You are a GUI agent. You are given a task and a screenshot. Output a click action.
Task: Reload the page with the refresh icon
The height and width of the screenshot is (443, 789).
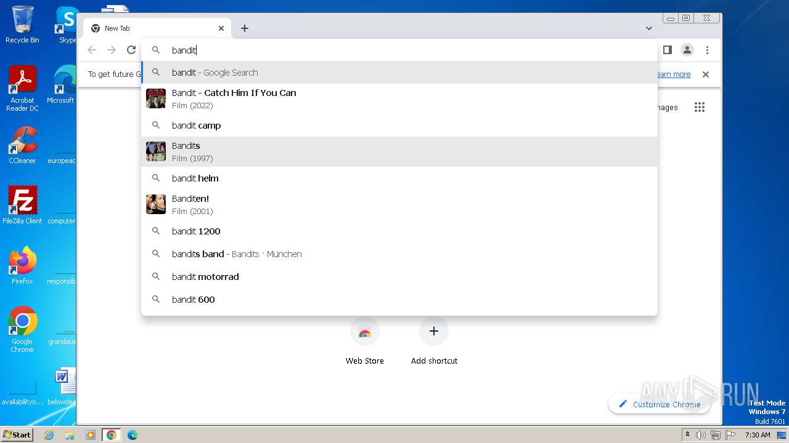[131, 50]
